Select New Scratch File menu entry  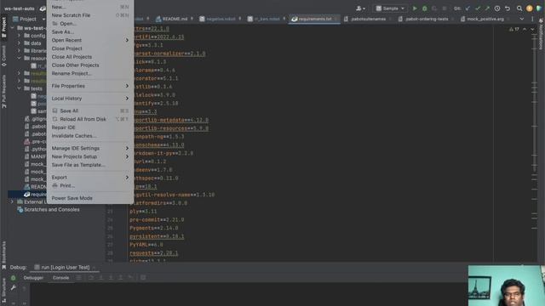[x=90, y=15]
